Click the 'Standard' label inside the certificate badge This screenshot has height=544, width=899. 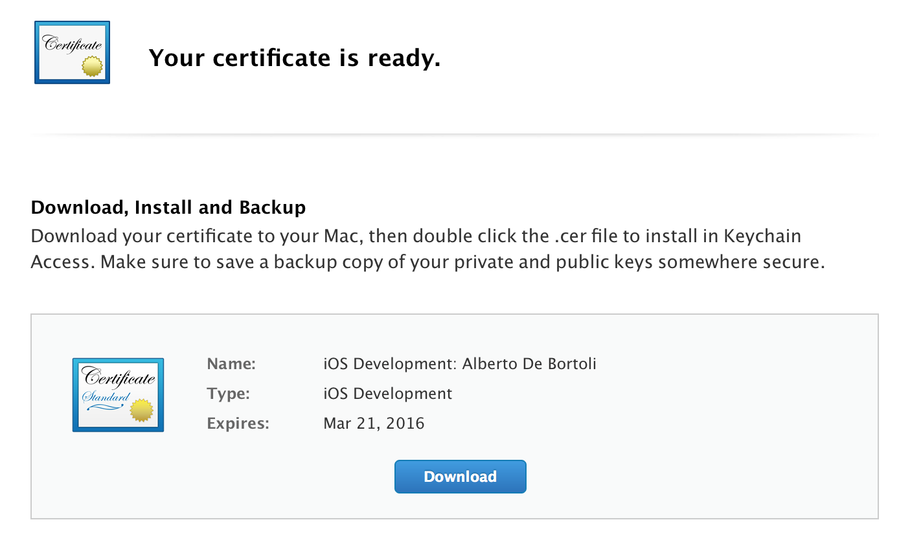coord(107,395)
